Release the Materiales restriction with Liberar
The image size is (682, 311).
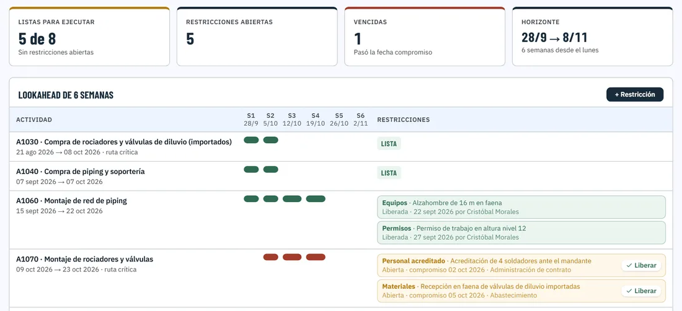pos(640,291)
